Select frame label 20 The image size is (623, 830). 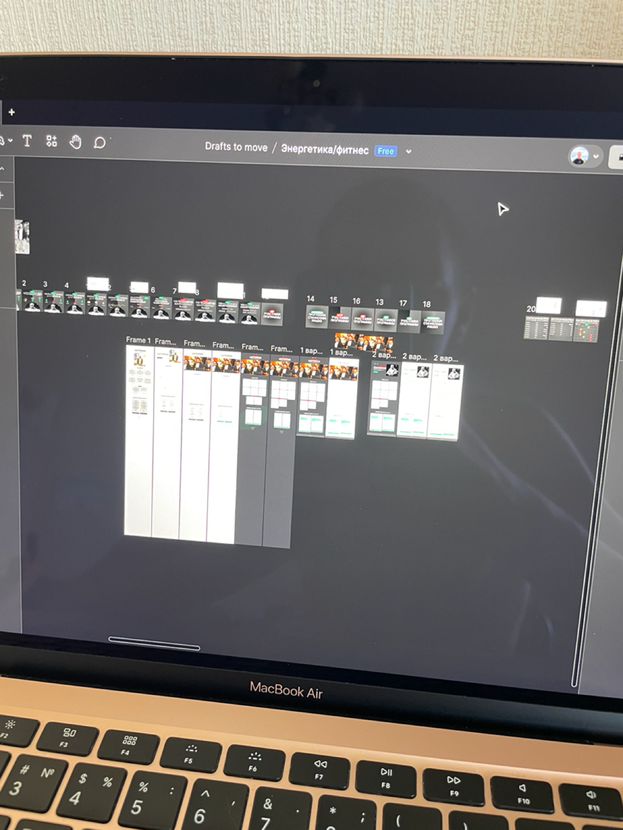click(x=531, y=309)
